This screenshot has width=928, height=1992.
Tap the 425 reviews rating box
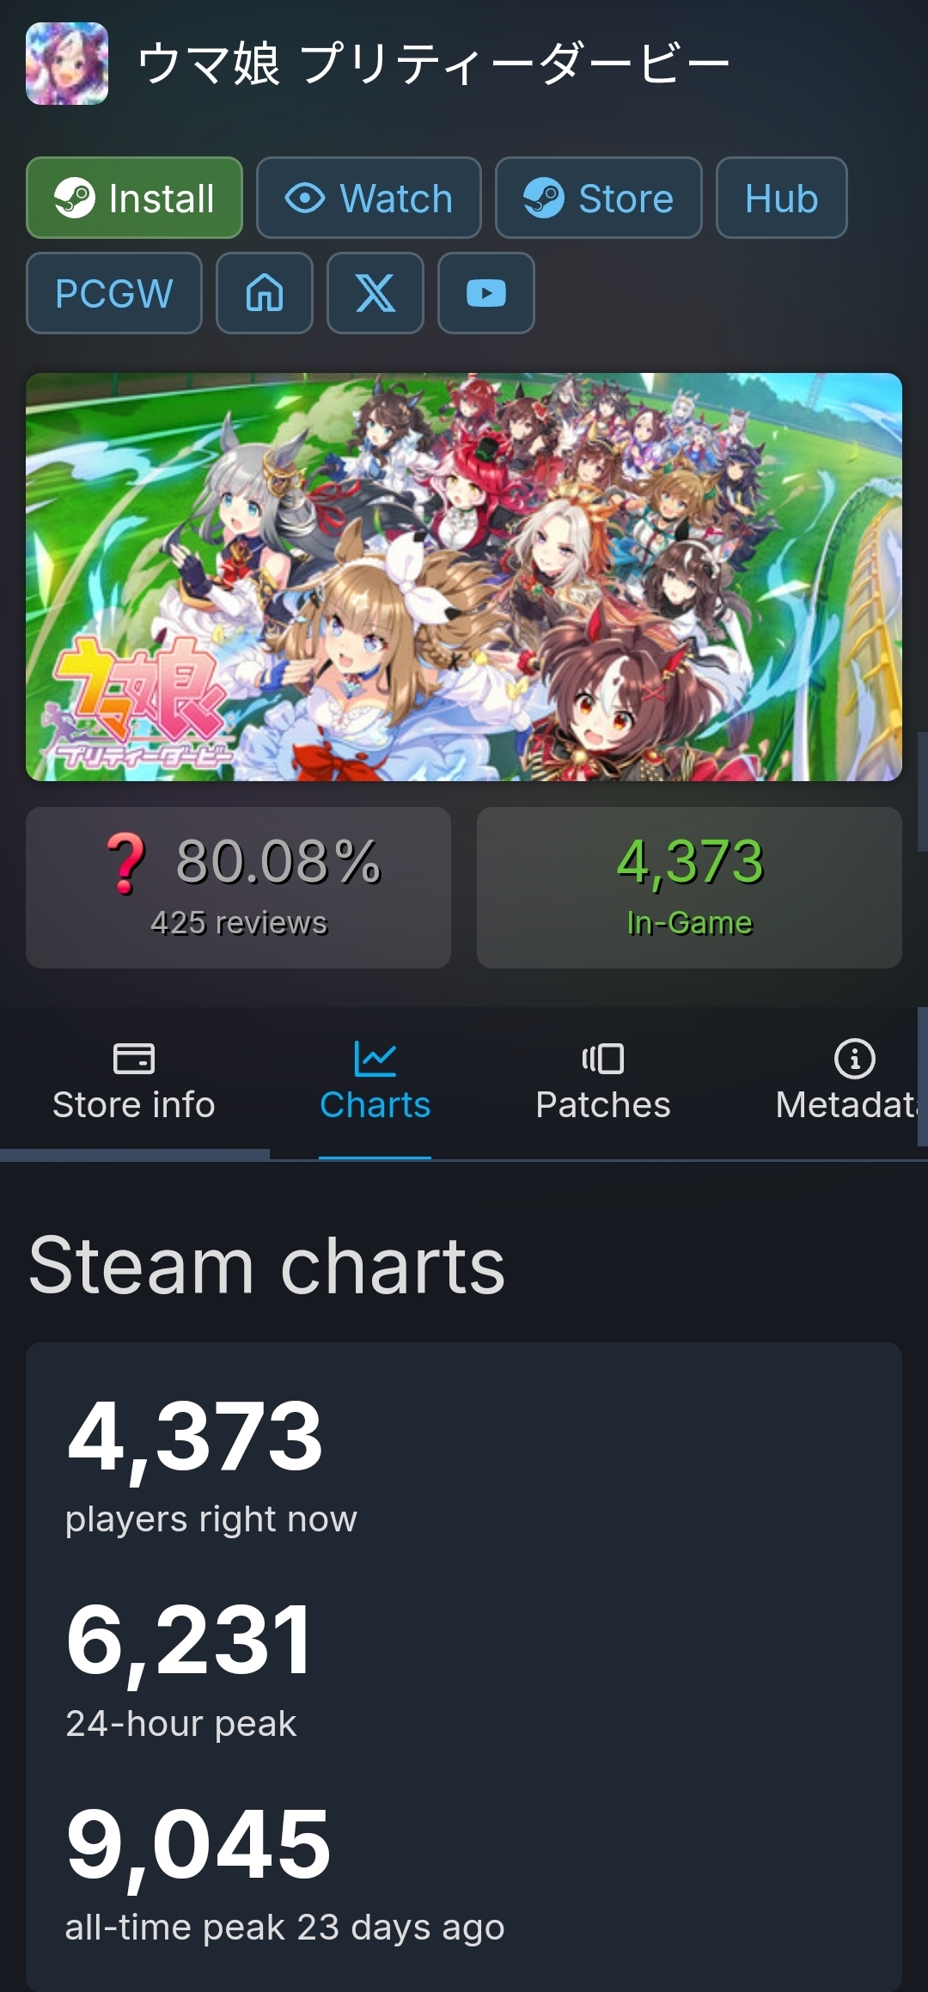[238, 888]
